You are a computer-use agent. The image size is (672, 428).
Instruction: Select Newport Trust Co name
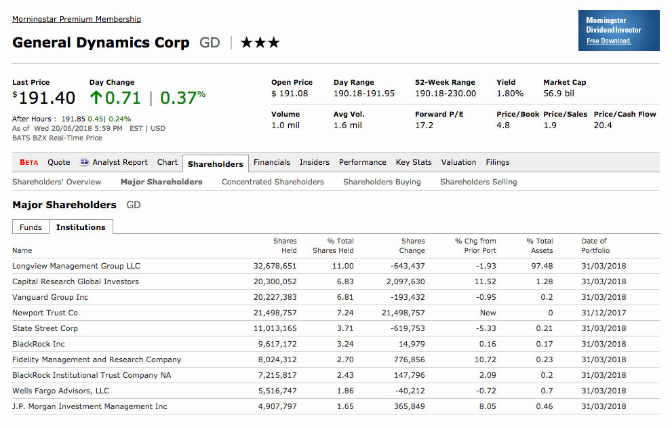click(45, 313)
